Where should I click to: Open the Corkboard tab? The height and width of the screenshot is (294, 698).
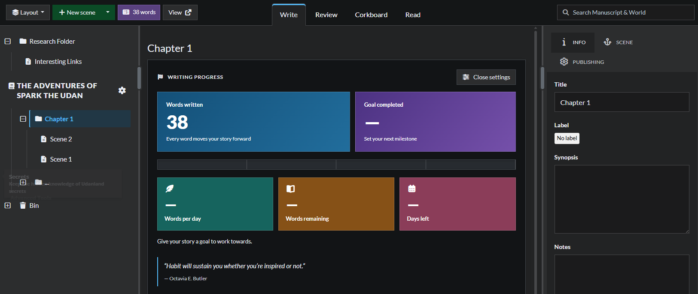click(x=371, y=15)
